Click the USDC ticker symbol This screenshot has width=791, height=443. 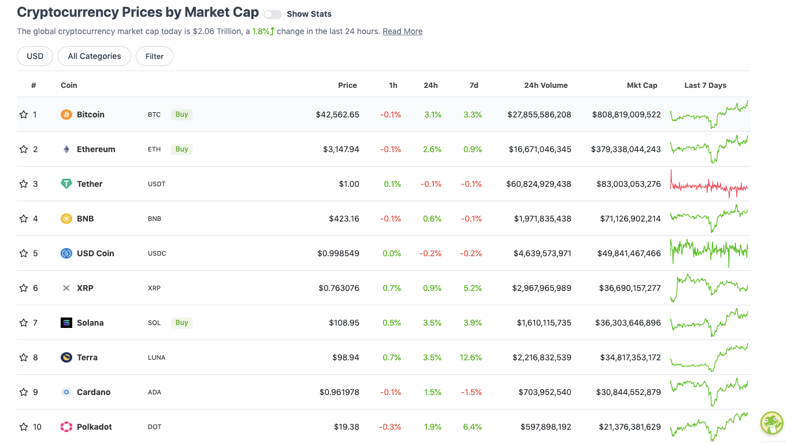pyautogui.click(x=157, y=253)
